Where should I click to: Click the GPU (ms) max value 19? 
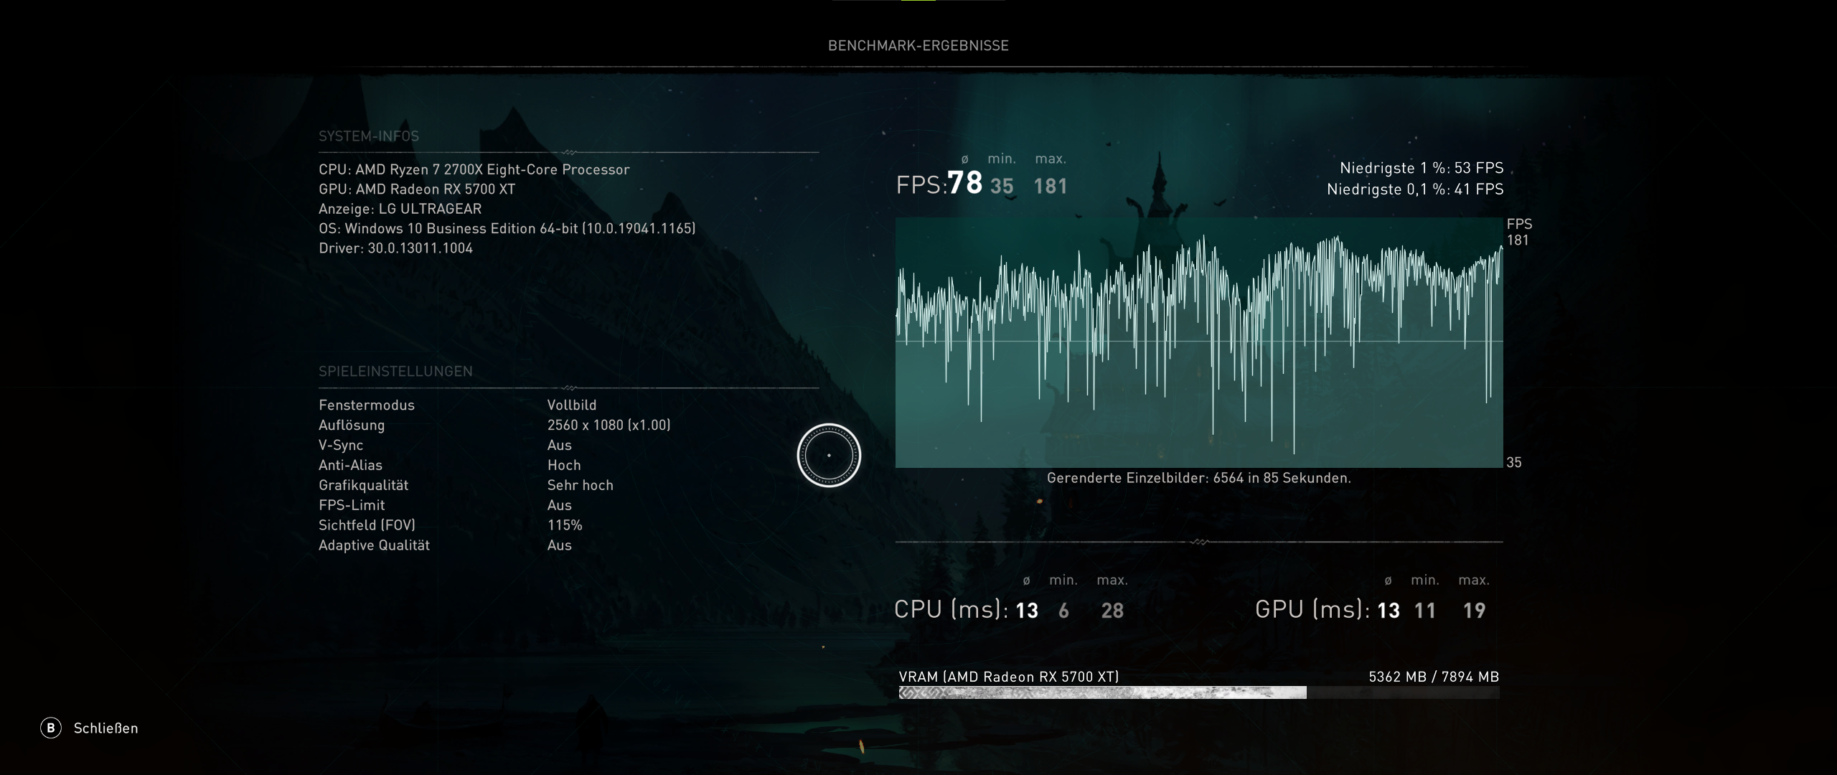1474,611
